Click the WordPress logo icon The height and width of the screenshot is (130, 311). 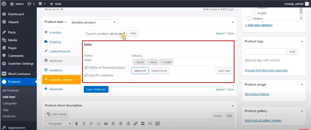(x=4, y=4)
